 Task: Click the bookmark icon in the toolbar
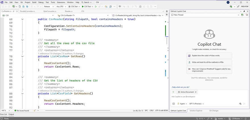coord(140,7)
